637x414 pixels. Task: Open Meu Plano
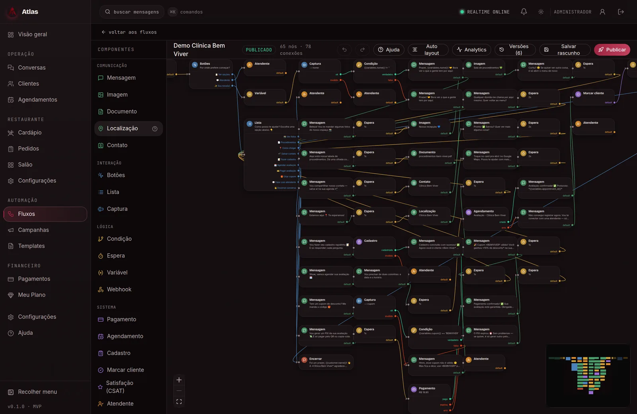pyautogui.click(x=45, y=295)
